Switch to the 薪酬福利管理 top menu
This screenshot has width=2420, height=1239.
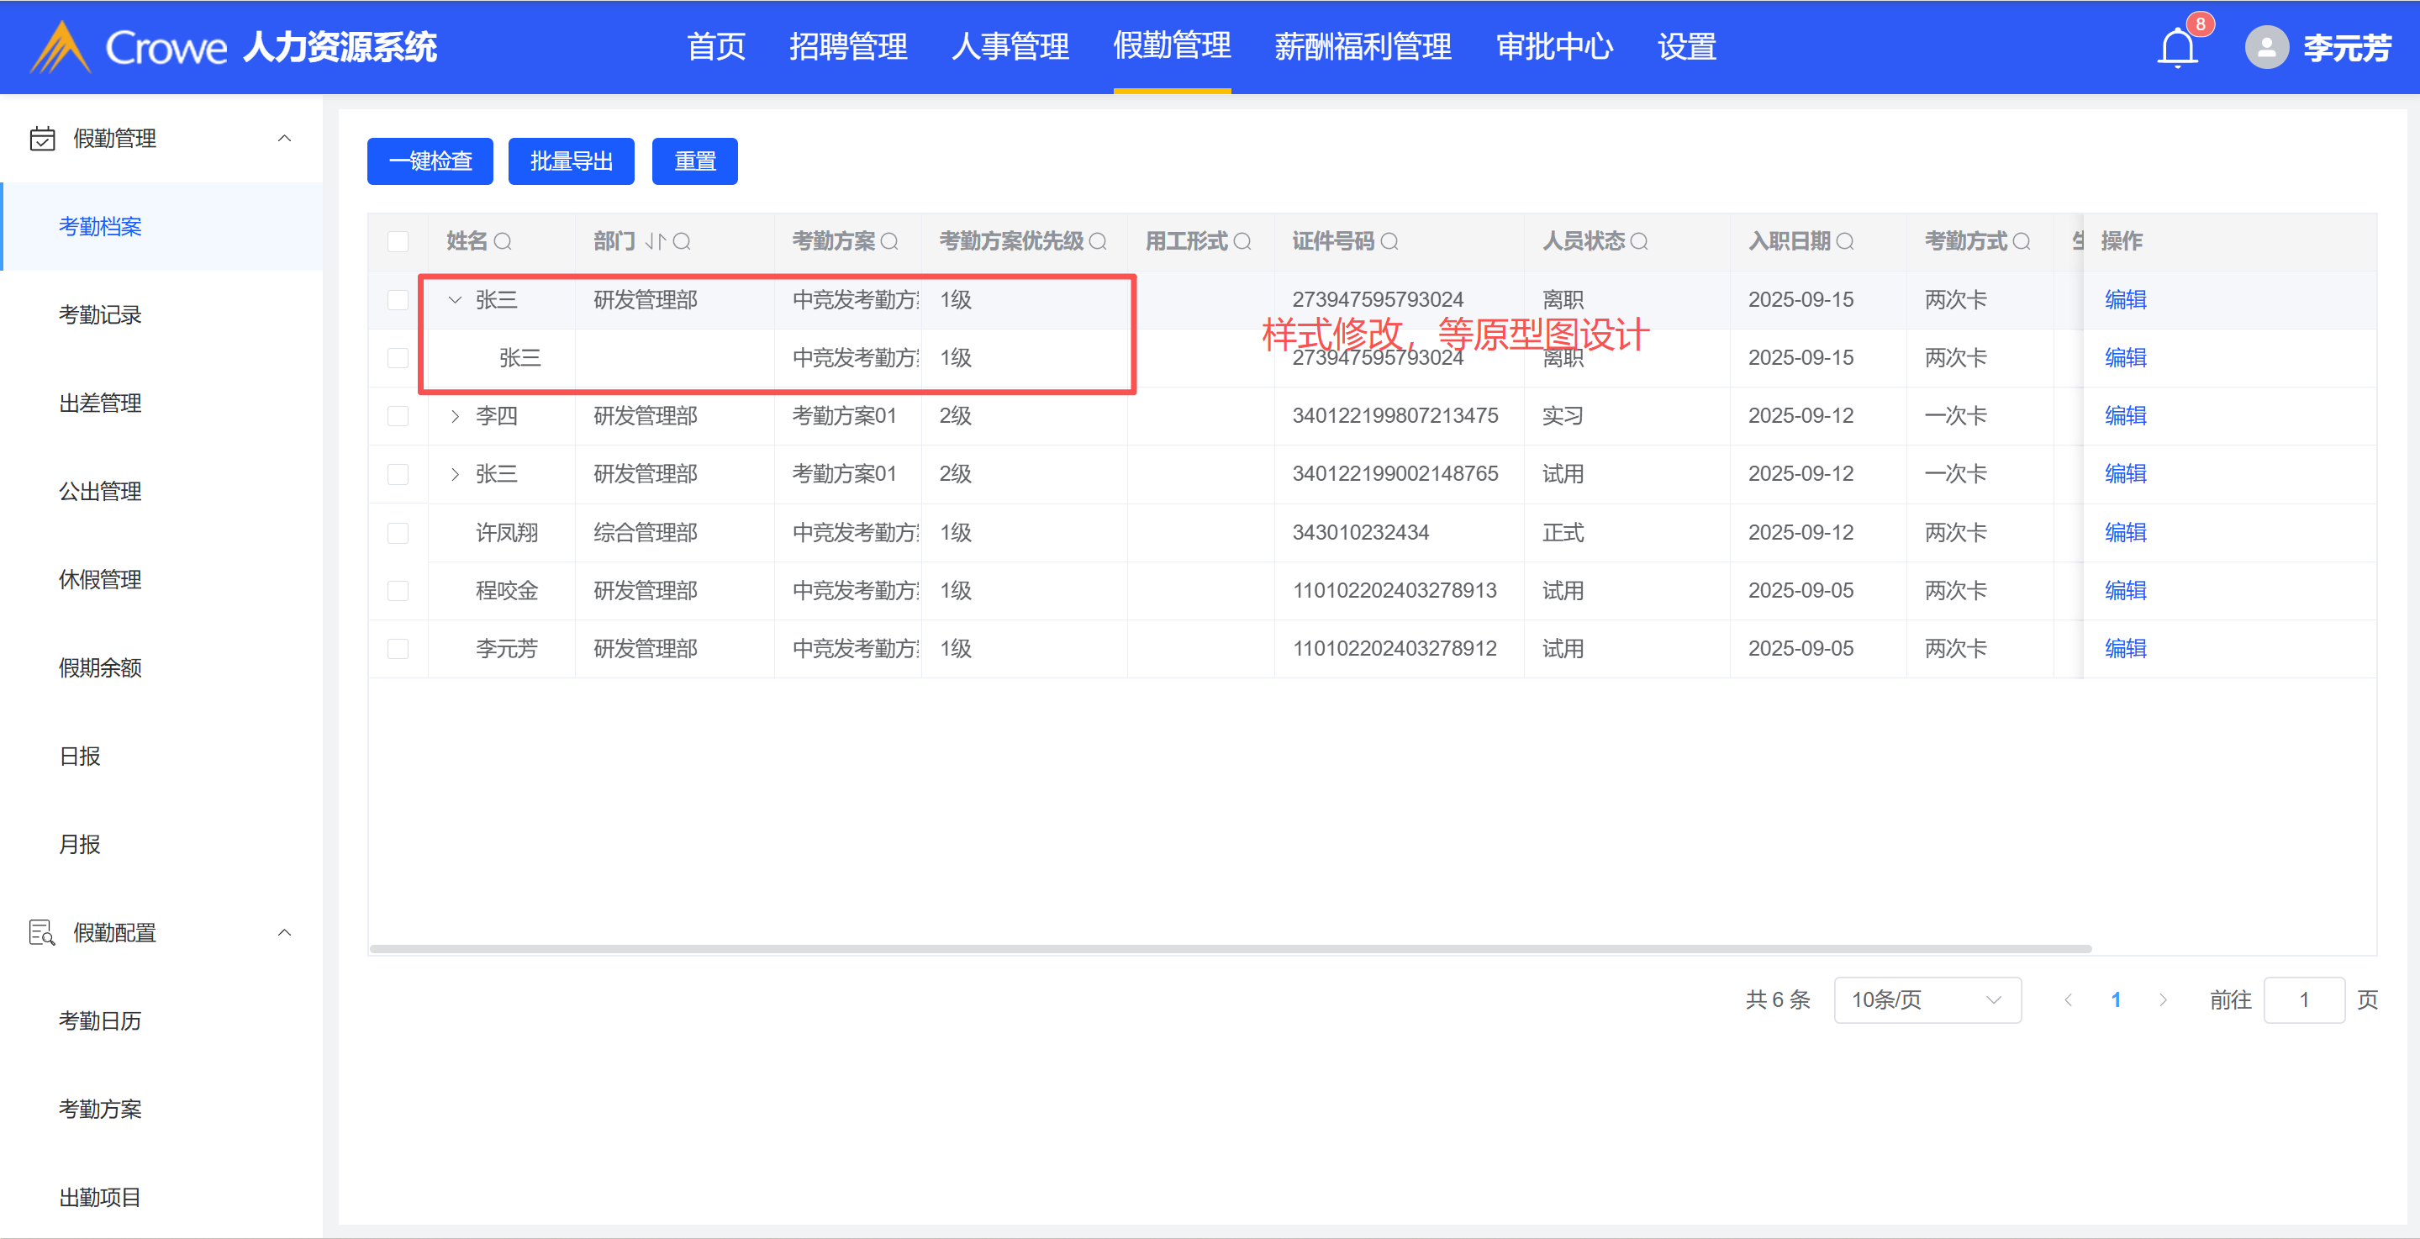1363,47
